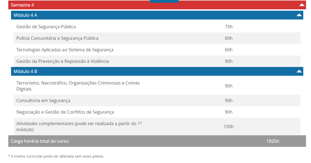Select Polícia Comunitária e Segurança Pública row
Screen dimensions: 311x163
coord(57,38)
